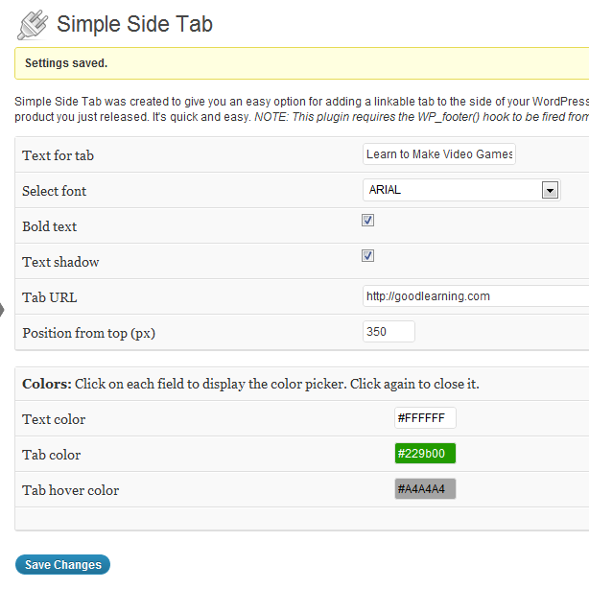Toggle the Text shadow checkbox
Screen dimensions: 589x589
[367, 256]
